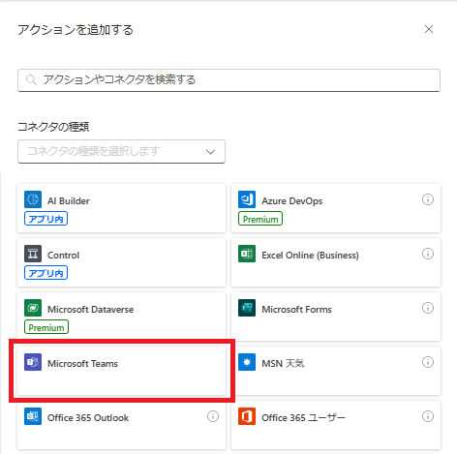
Task: Click Premium badge under Microsoft Dataverse
Action: point(46,327)
